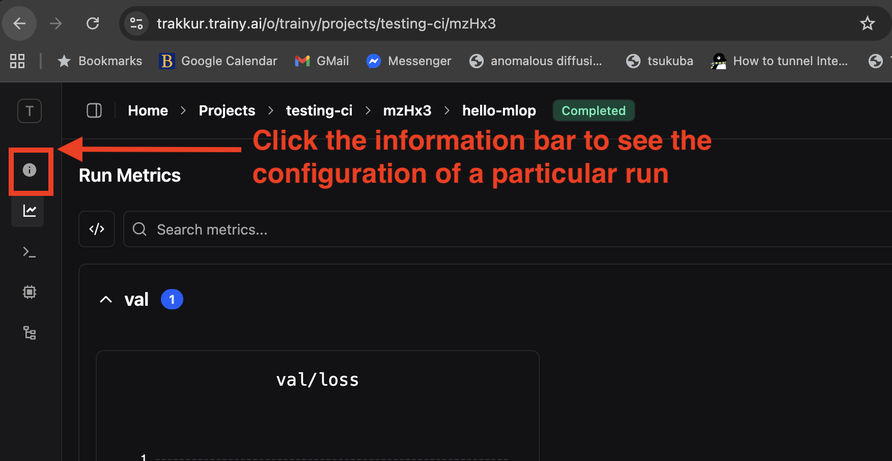Expand the Bookmarks apps grid menu

(x=17, y=61)
